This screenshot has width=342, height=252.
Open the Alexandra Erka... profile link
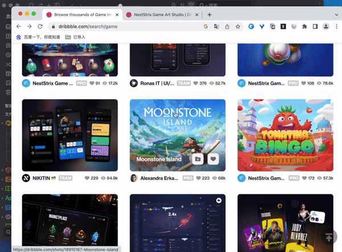point(159,178)
